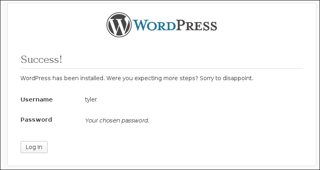This screenshot has height=170, width=320.
Task: Click the circular WordPress W logo icon
Action: pyautogui.click(x=119, y=25)
